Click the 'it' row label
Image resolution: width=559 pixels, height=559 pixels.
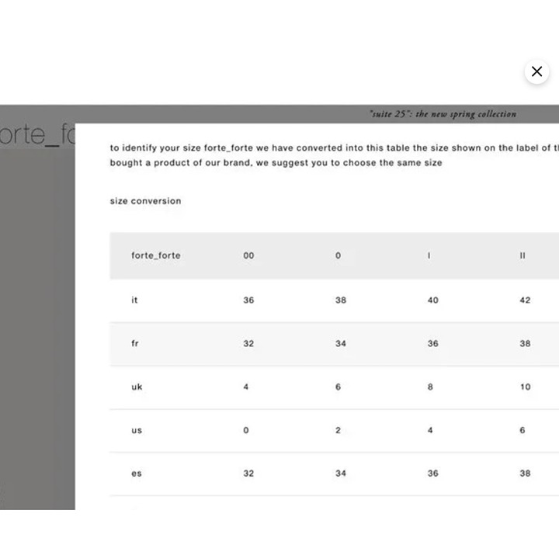click(134, 300)
